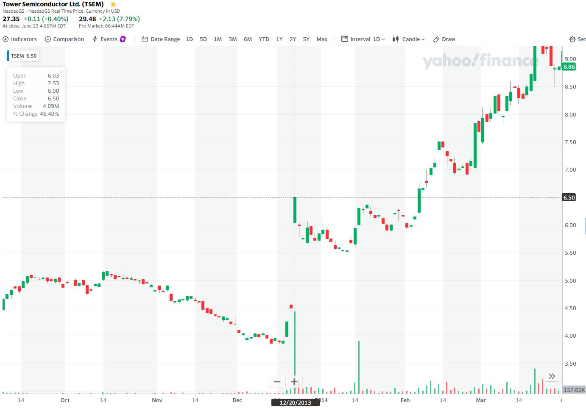586x408 pixels.
Task: Expand the Interval 1D dropdown
Action: (x=363, y=39)
